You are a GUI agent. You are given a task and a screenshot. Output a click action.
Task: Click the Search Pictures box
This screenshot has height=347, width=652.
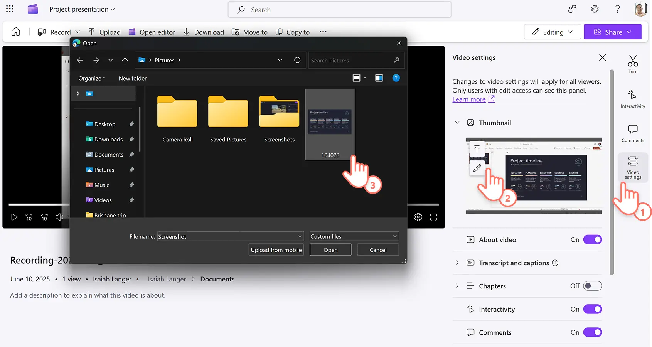tap(356, 60)
